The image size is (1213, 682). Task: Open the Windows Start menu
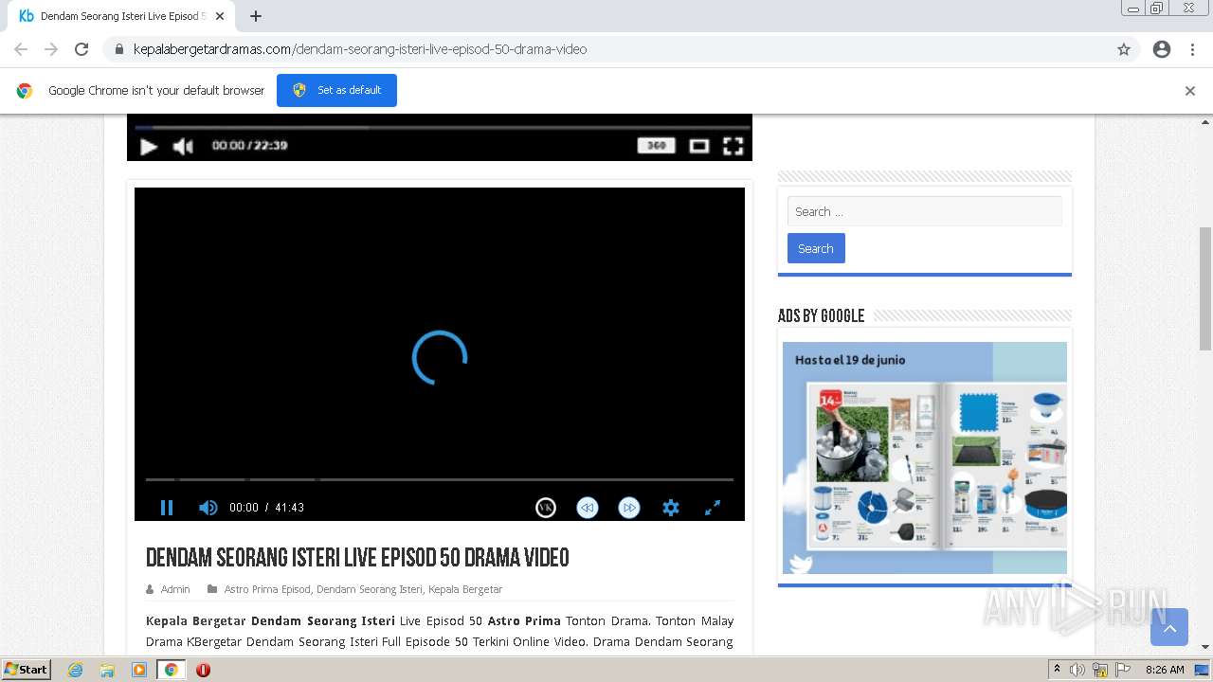coord(27,670)
